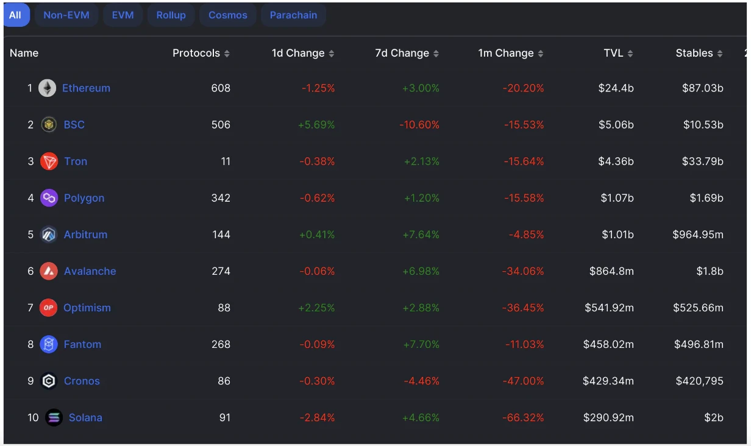Click Arbitrum's stables value $964.95m

click(698, 235)
